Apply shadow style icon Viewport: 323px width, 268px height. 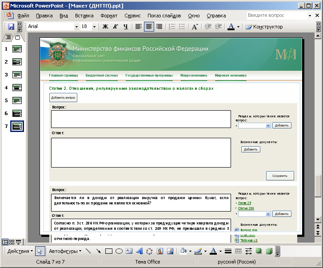259,251
